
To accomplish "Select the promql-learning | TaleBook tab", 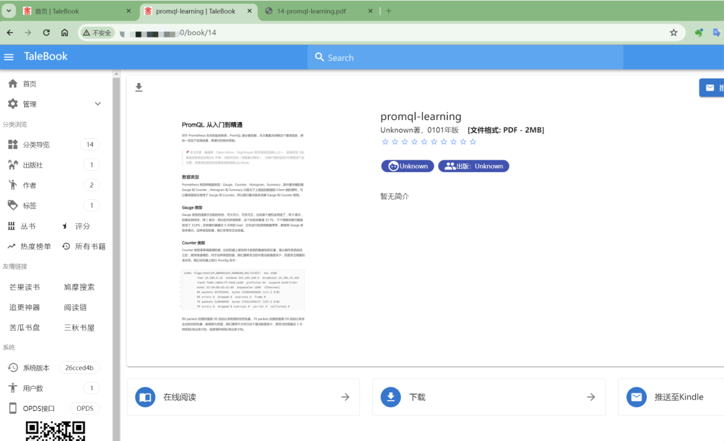I will [198, 11].
